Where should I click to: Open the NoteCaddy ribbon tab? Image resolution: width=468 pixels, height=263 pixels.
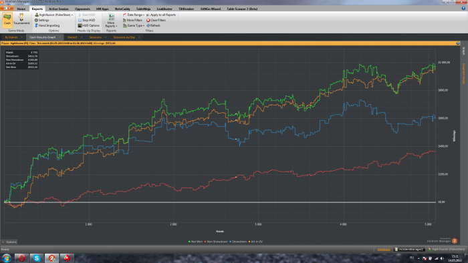[x=122, y=9]
